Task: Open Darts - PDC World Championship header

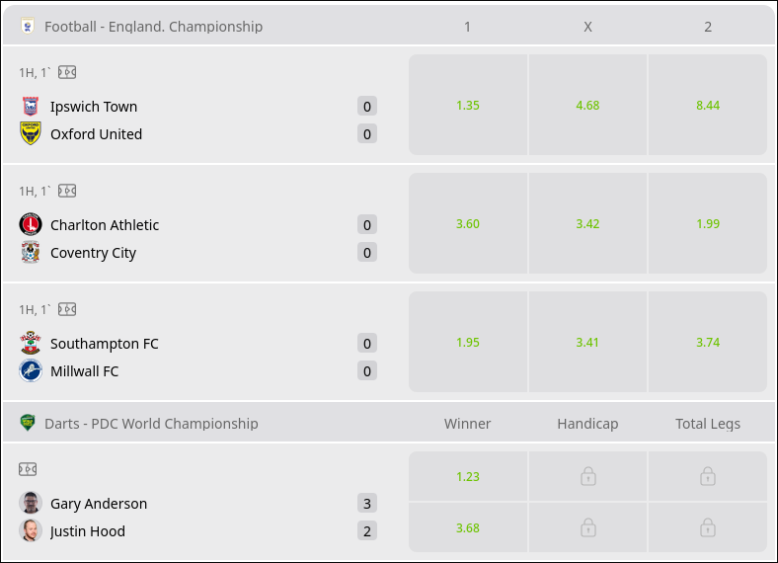Action: [151, 424]
